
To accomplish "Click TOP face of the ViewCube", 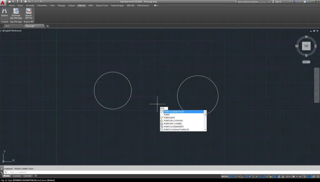I will coord(306,46).
